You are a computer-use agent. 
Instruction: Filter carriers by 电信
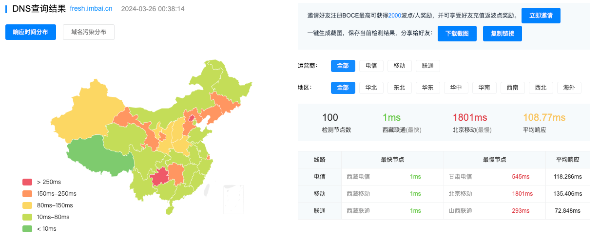(371, 66)
